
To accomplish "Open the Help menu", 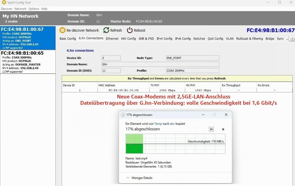I will click(x=44, y=9).
